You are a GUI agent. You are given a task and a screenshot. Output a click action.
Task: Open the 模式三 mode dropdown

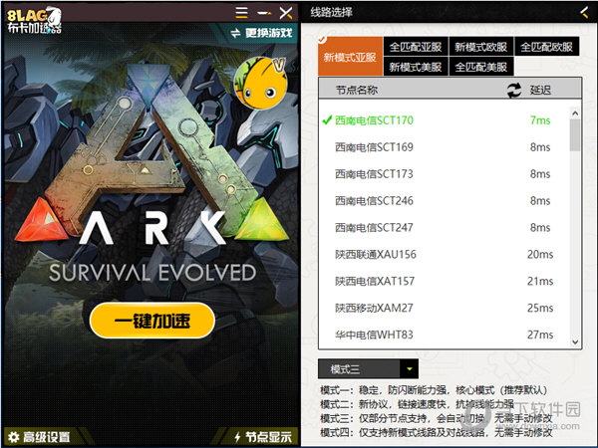point(368,368)
